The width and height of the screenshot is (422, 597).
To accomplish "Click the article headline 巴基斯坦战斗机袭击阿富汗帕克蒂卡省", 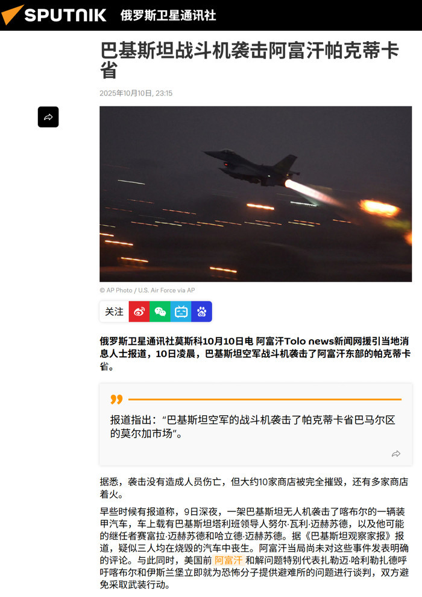I will (250, 60).
